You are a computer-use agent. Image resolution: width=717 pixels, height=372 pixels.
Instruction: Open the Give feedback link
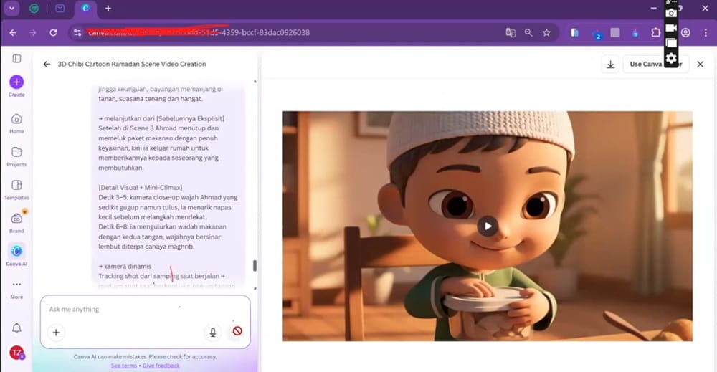pyautogui.click(x=161, y=366)
